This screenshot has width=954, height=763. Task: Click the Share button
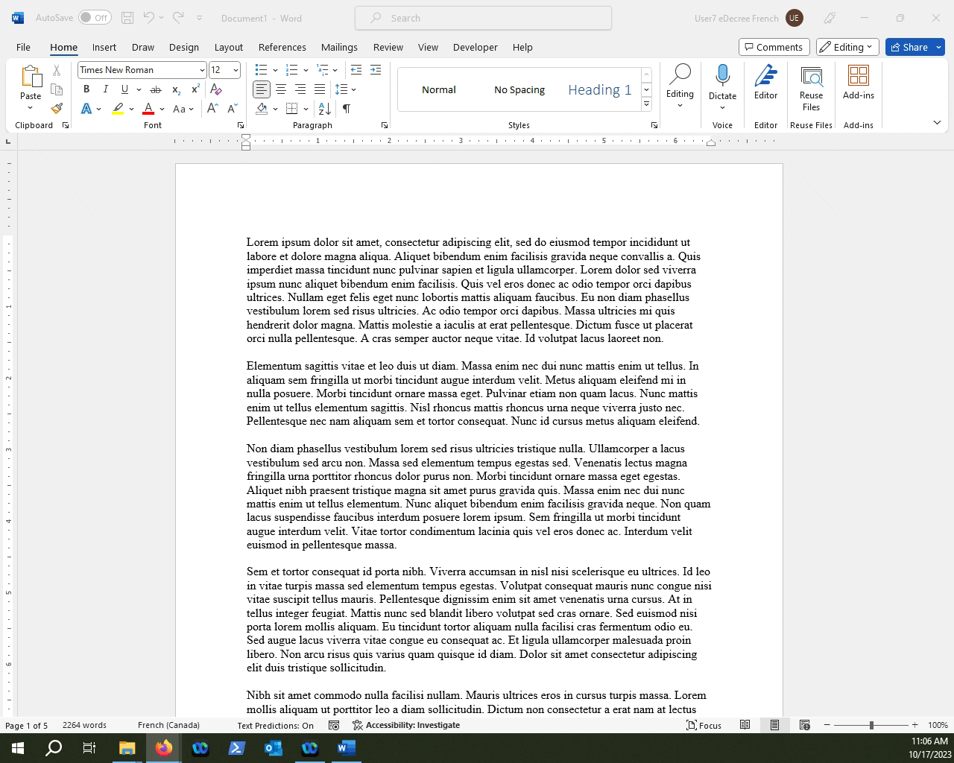(914, 47)
